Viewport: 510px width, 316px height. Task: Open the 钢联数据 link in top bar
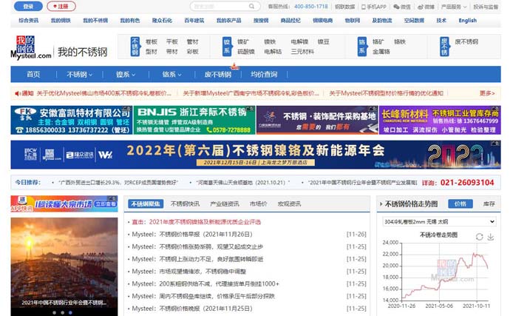[x=344, y=7]
